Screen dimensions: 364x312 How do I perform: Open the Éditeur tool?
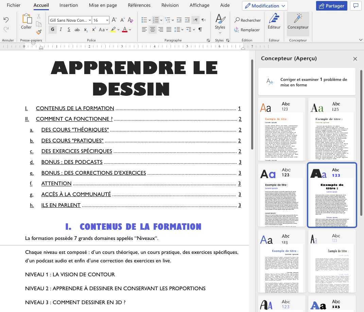tap(274, 21)
